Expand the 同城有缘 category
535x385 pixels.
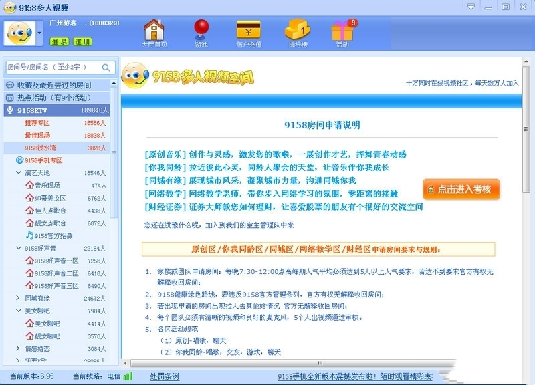click(19, 298)
